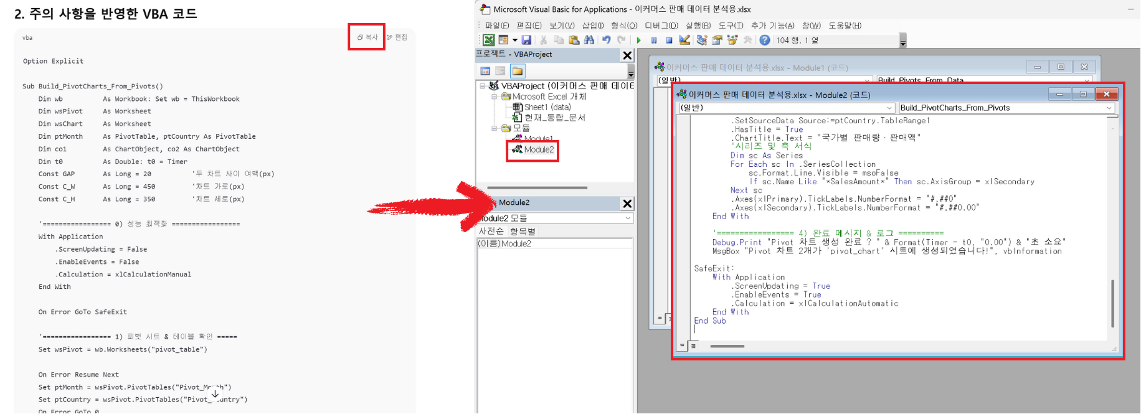This screenshot has width=1141, height=414.
Task: Open the Insert UserForm dropdown arrow
Action: click(514, 40)
